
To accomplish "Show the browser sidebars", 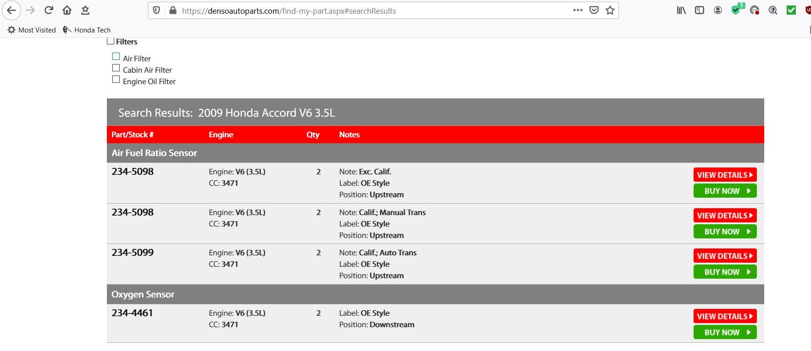I will coord(700,11).
